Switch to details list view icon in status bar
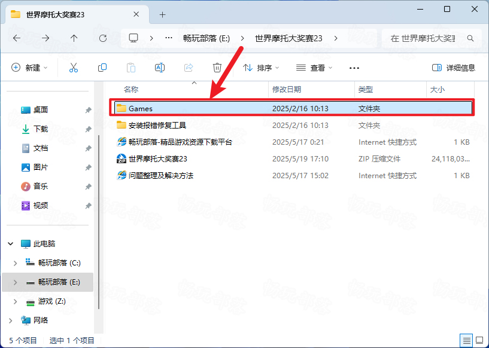 click(x=466, y=340)
